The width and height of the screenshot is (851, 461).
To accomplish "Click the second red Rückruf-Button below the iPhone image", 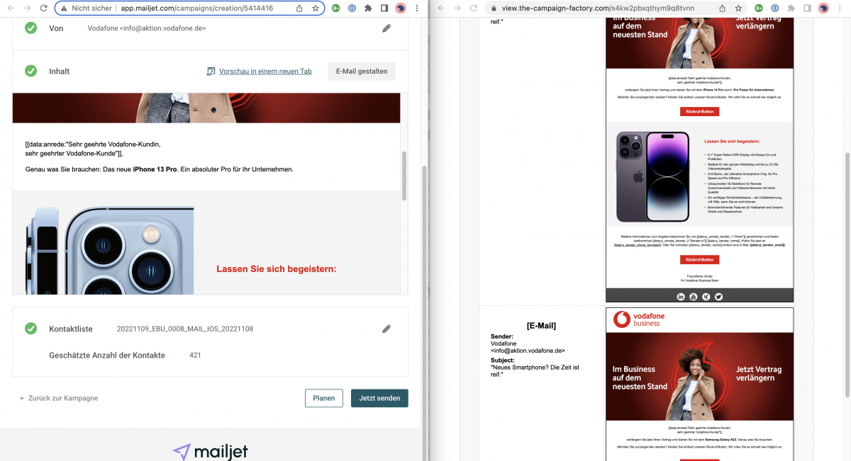I will pos(699,261).
